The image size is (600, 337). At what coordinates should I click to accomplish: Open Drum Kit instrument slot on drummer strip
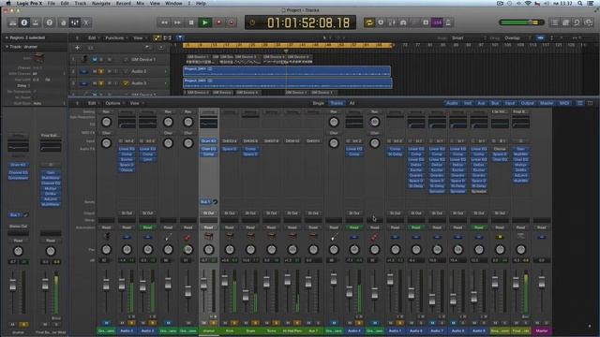[208, 141]
